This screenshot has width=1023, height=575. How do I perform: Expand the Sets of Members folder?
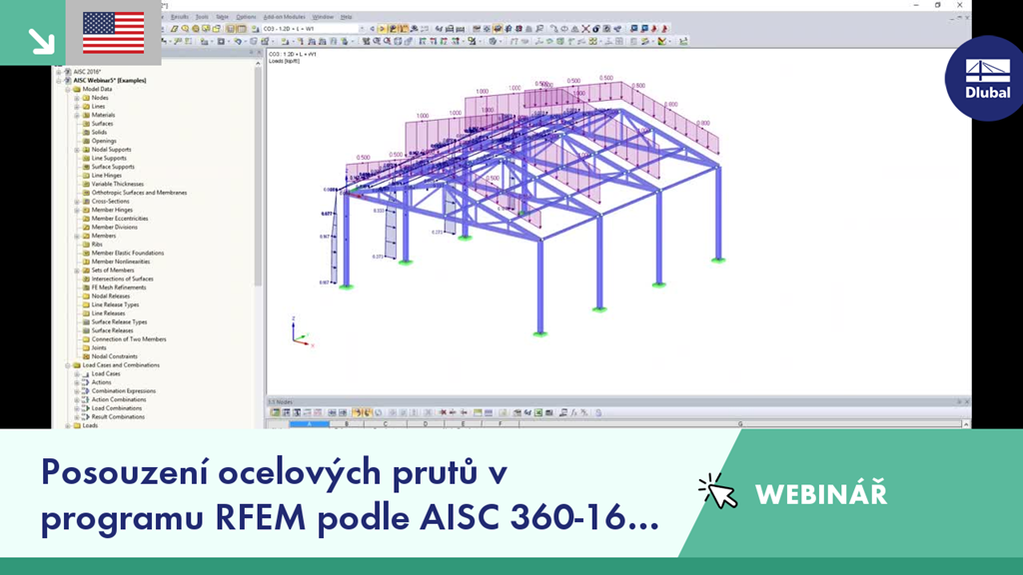click(77, 270)
